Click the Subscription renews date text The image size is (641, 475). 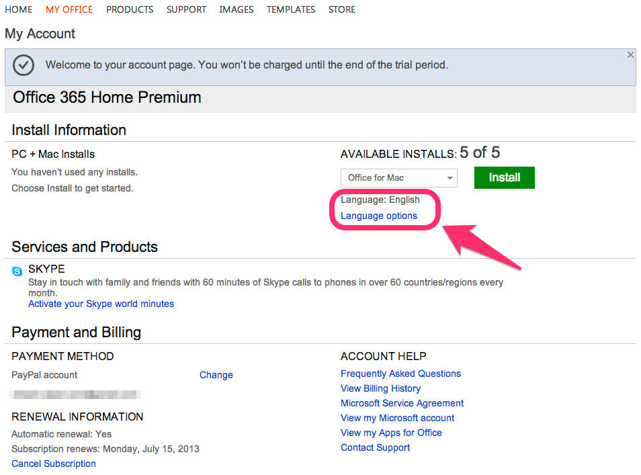(x=105, y=449)
